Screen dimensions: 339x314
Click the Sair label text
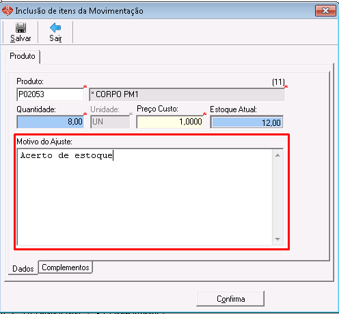55,38
